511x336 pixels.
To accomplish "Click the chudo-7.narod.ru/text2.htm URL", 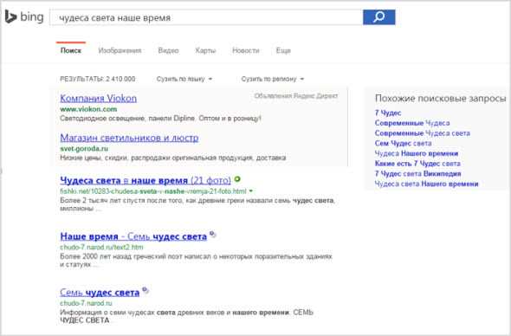I will tap(101, 248).
